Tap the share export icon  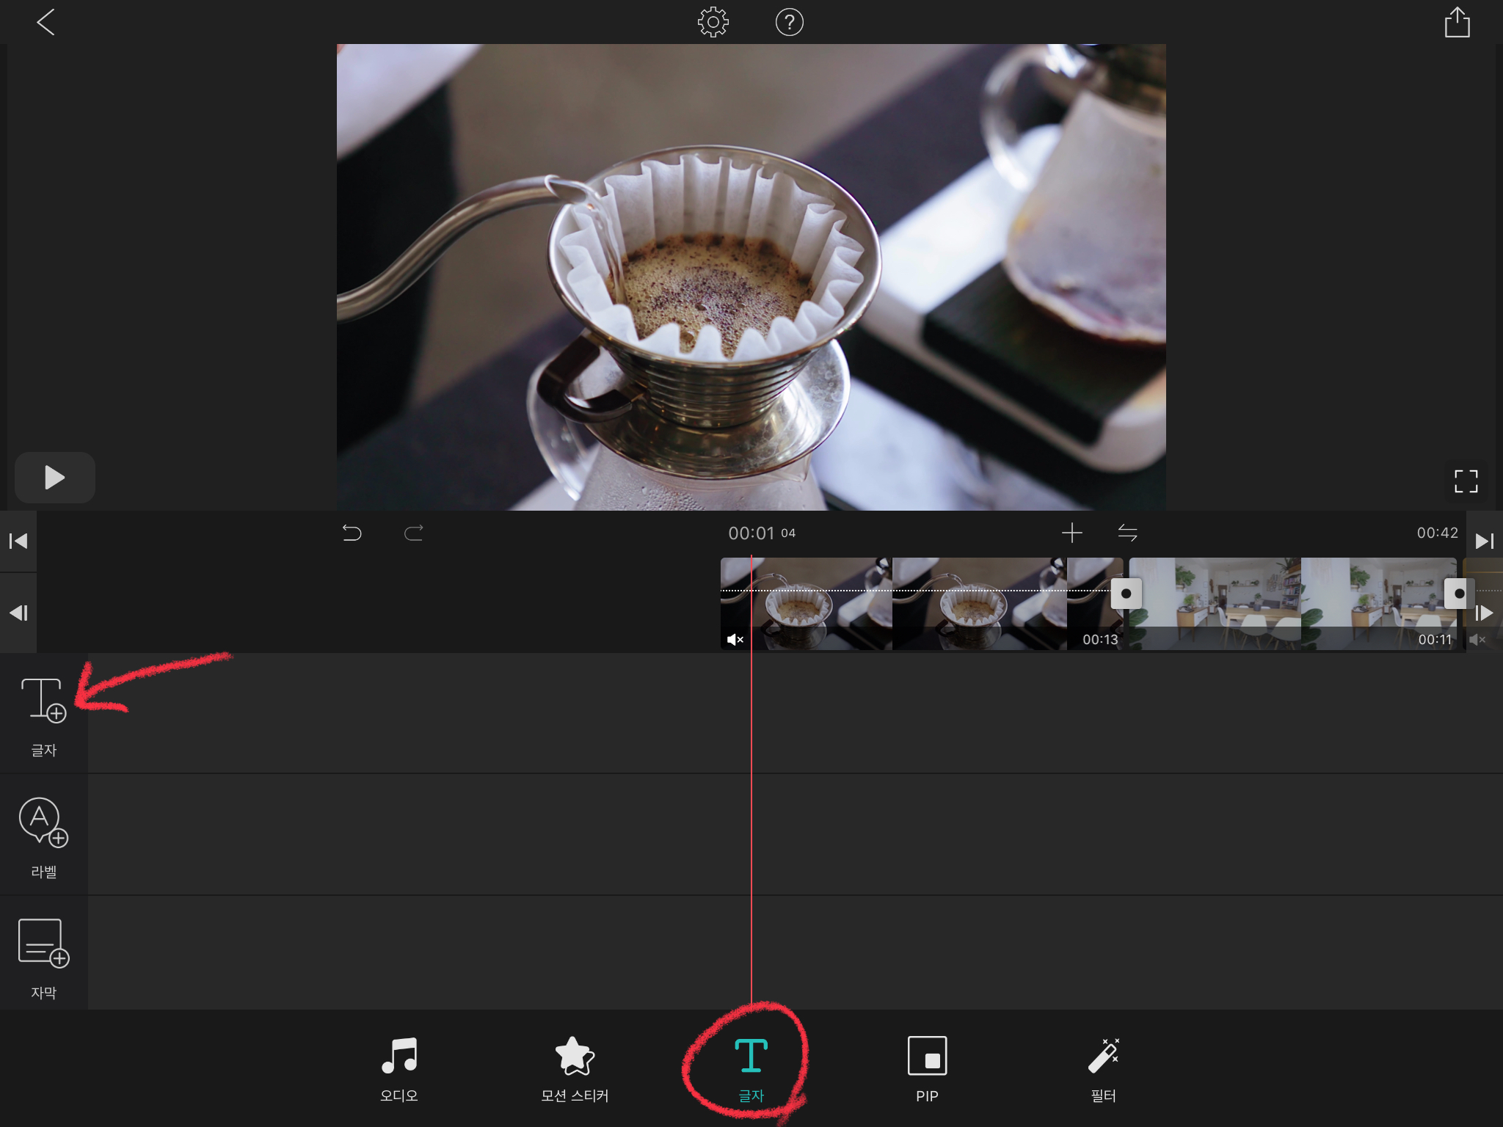1457,23
